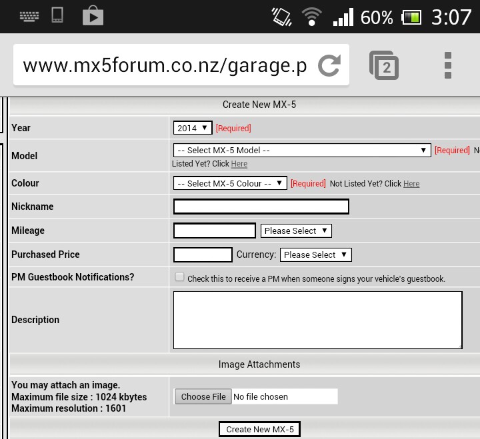Open the browser tabs switcher icon
Image resolution: width=480 pixels, height=439 pixels.
pyautogui.click(x=384, y=65)
